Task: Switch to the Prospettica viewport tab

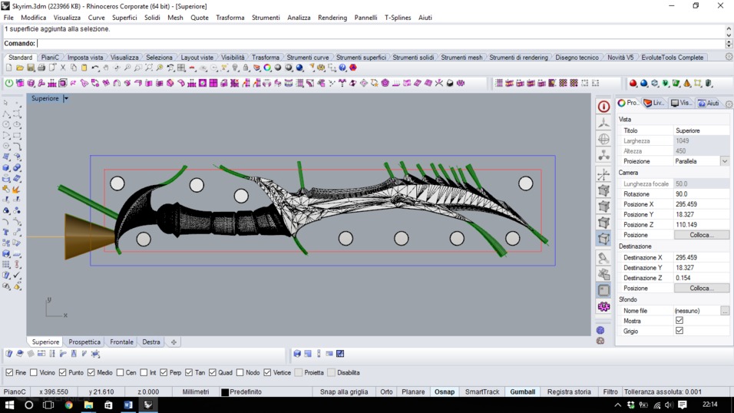Action: pyautogui.click(x=84, y=342)
